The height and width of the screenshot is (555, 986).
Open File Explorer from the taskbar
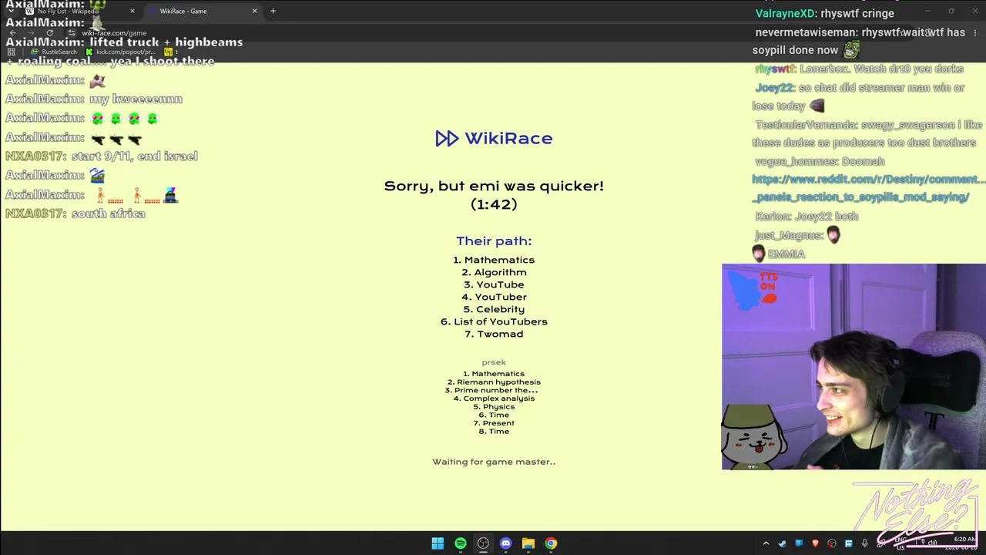click(528, 543)
